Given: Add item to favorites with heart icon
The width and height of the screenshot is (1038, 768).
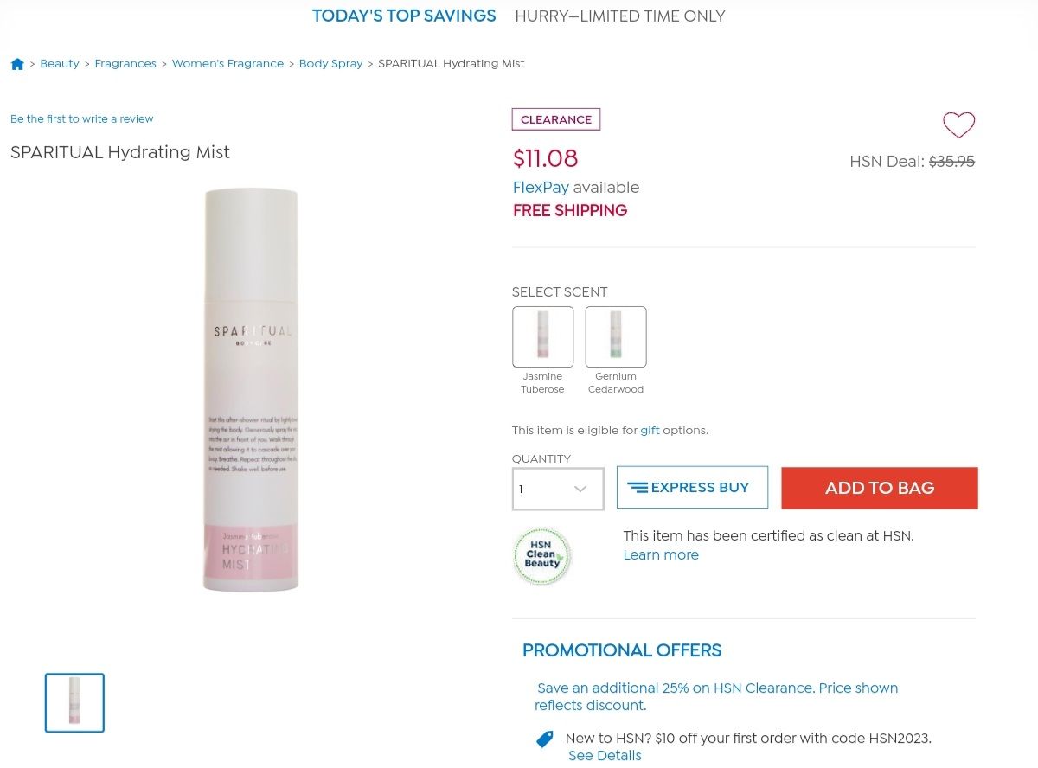Looking at the screenshot, I should 958,125.
